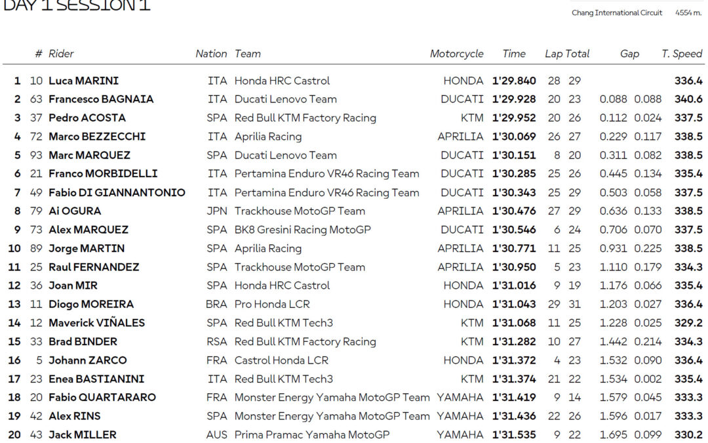The height and width of the screenshot is (443, 708).
Task: Click rider name Luca MARINI
Action: (83, 81)
